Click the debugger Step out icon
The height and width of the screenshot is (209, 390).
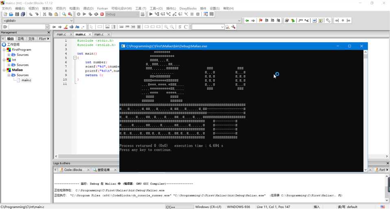coord(174,14)
